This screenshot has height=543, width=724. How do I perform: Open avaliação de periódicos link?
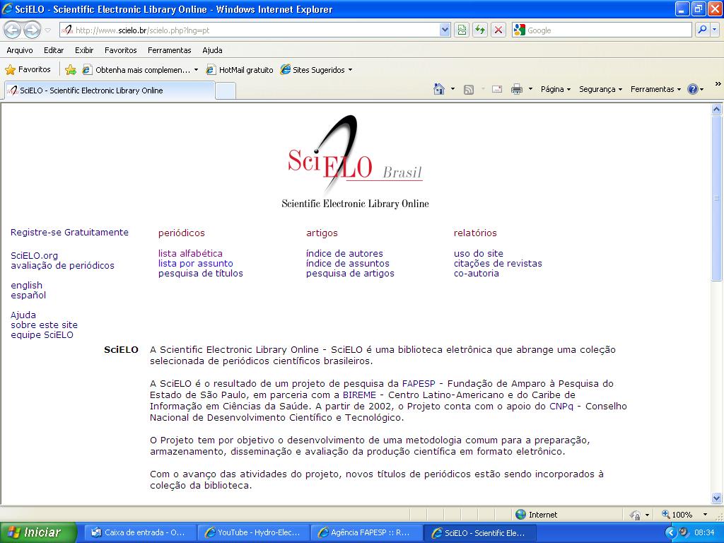[62, 266]
